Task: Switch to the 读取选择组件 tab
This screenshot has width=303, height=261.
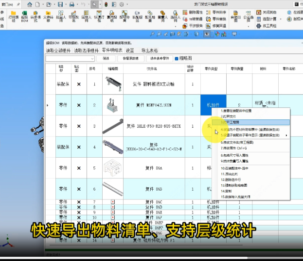Action: [86, 51]
